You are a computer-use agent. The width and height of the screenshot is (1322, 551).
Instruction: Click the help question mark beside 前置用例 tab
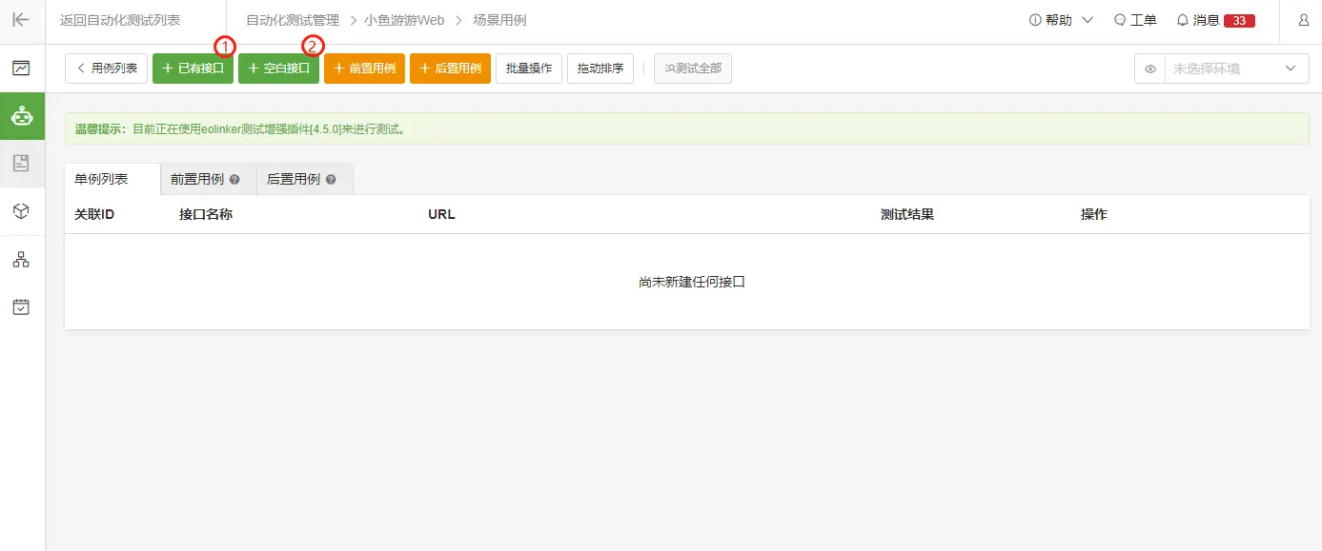click(234, 180)
